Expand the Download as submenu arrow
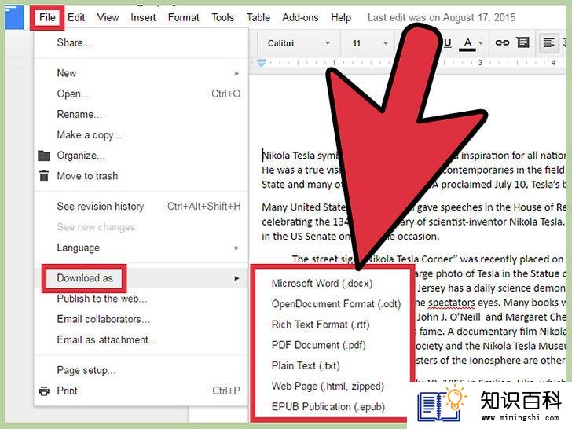This screenshot has width=572, height=429. (236, 278)
